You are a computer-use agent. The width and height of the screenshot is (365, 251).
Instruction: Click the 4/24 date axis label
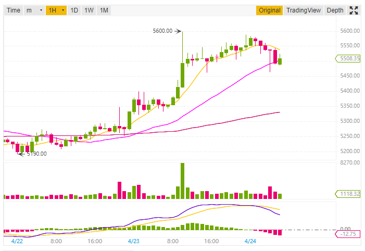(x=250, y=241)
